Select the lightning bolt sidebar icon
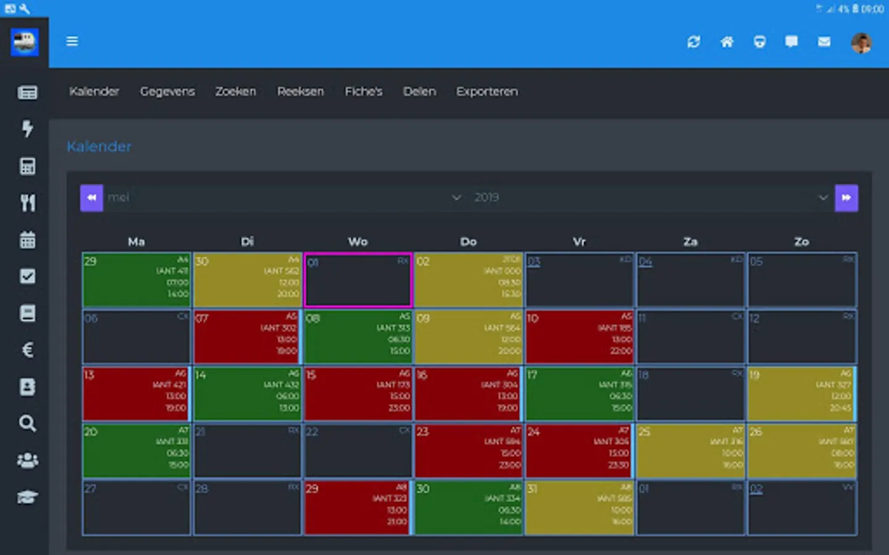This screenshot has height=555, width=889. tap(27, 129)
